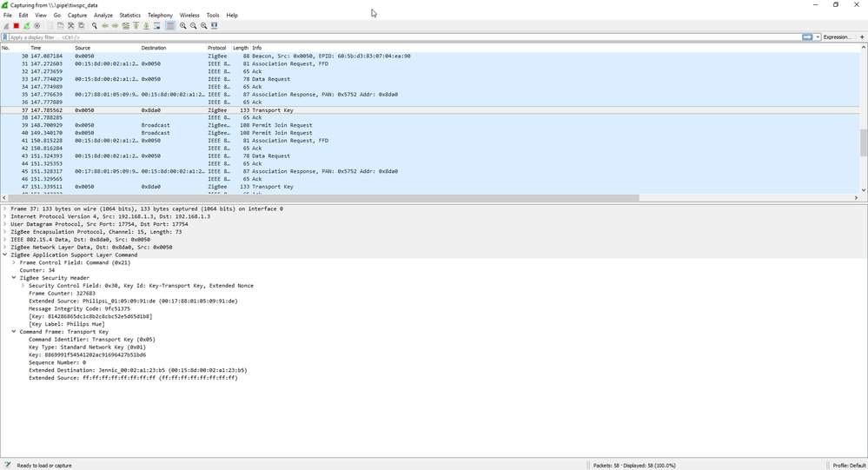This screenshot has width=868, height=470.
Task: Collapse ZigBee Application Support Layer Command
Action: (x=5, y=255)
